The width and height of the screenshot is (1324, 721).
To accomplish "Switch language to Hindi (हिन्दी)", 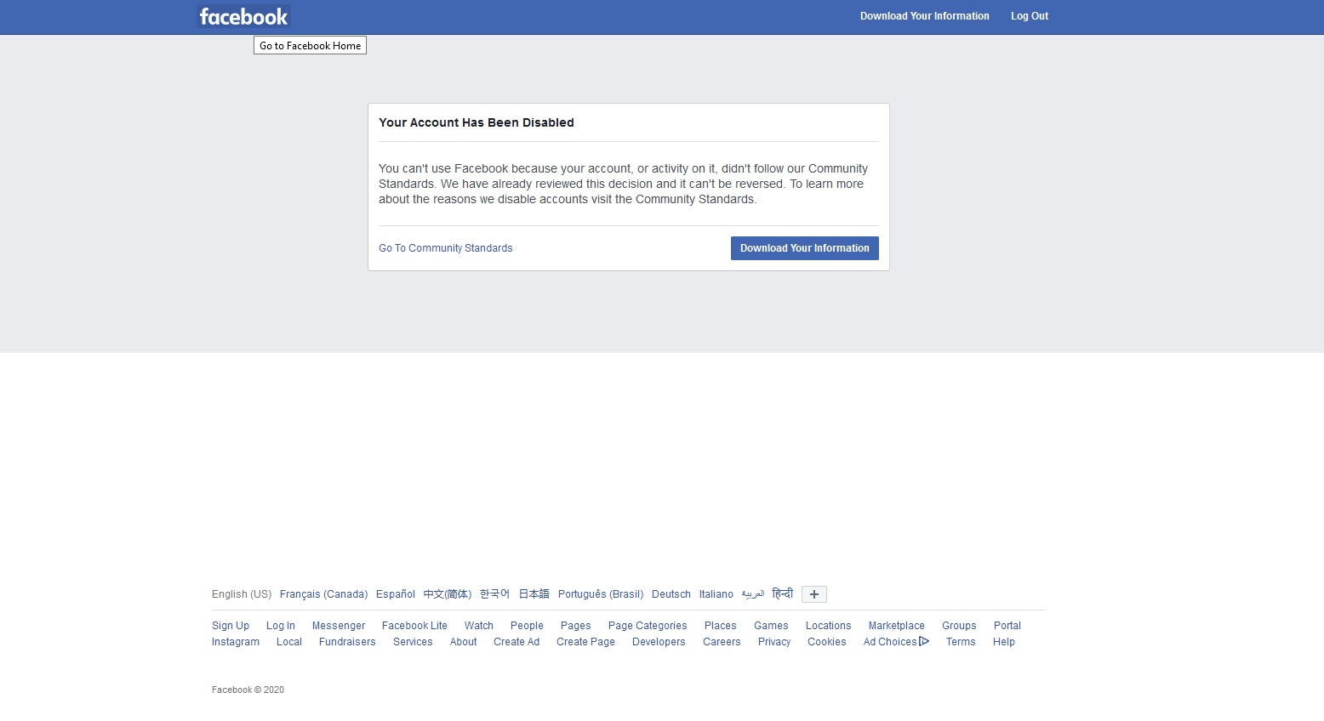I will 783,593.
